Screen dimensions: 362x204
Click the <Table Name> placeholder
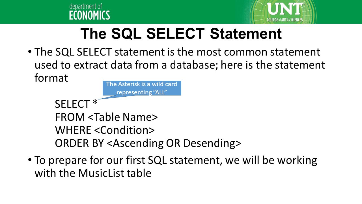click(x=123, y=117)
